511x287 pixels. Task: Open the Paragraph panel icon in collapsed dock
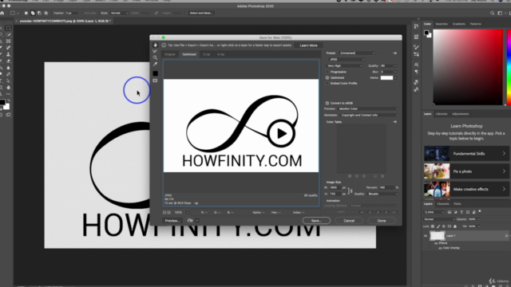(416, 72)
